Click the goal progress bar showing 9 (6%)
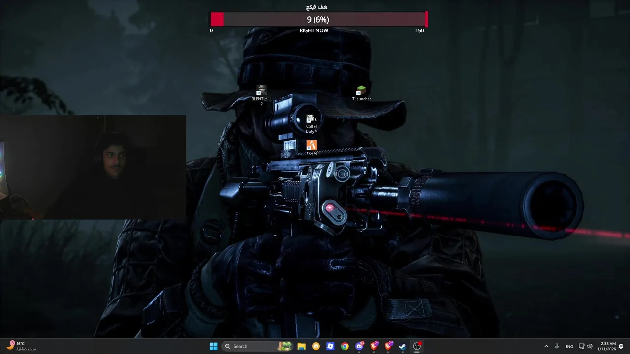Image resolution: width=630 pixels, height=354 pixels. (318, 19)
